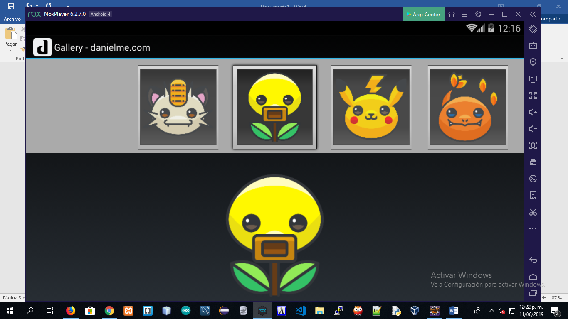Open XAMPP from the taskbar
The height and width of the screenshot is (319, 568).
(x=128, y=310)
